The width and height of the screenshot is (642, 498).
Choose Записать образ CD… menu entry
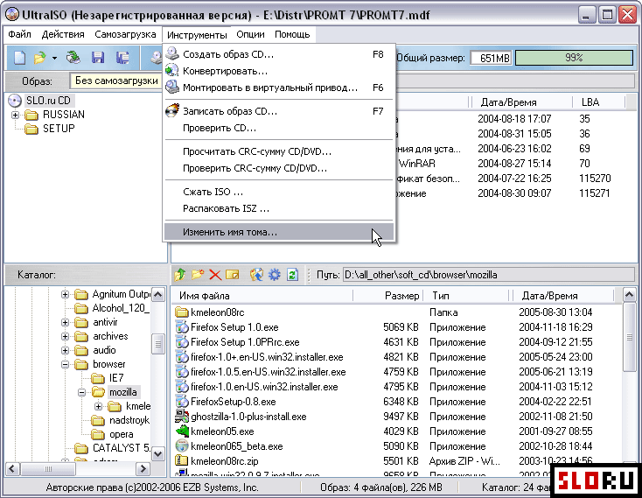(x=279, y=111)
